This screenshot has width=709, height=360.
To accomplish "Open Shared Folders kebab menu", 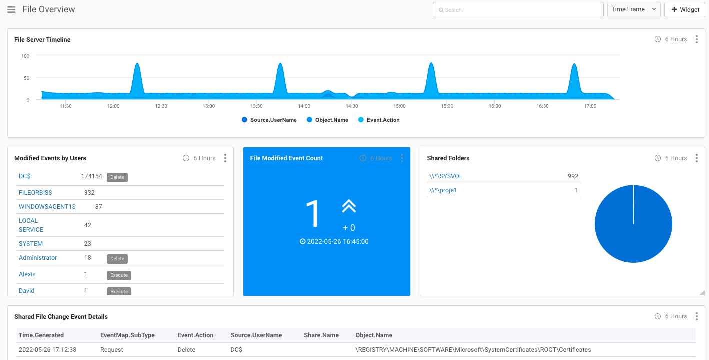I will [x=697, y=158].
